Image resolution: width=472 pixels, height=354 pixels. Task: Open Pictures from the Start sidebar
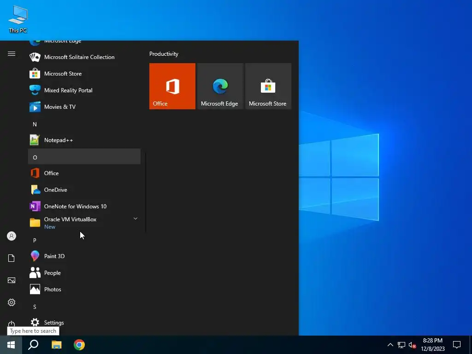click(x=12, y=280)
